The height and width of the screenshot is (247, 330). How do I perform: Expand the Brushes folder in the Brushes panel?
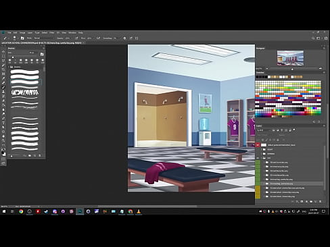[x=9, y=67]
